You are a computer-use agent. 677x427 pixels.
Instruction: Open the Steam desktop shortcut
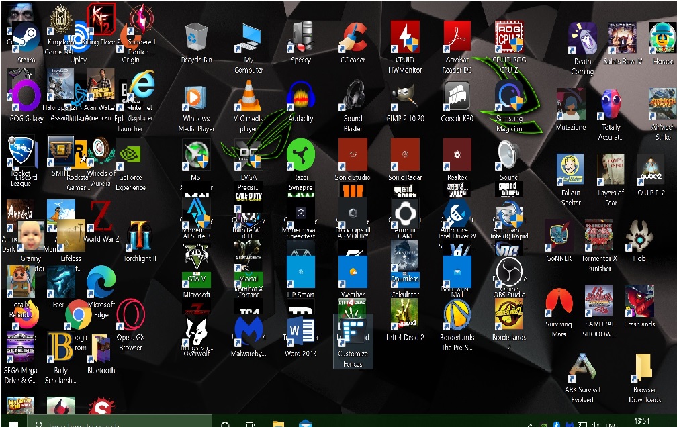[x=26, y=38]
